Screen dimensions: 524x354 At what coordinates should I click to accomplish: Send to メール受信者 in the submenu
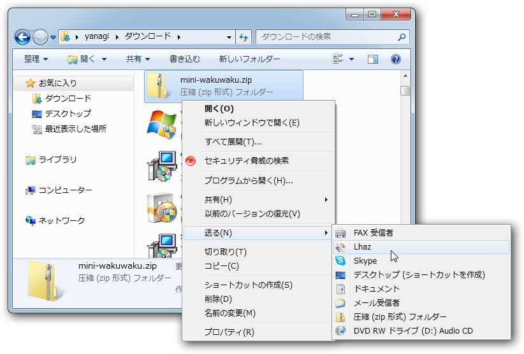point(421,302)
